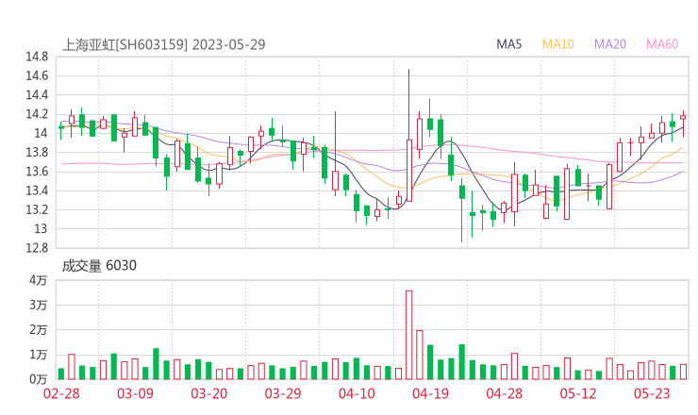698x415 pixels.
Task: Click the 14.8 price axis label
Action: (x=37, y=57)
